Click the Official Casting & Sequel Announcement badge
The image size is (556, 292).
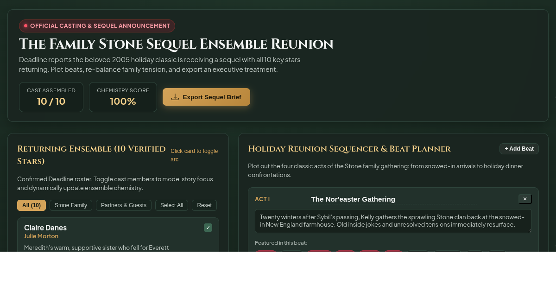tap(97, 26)
